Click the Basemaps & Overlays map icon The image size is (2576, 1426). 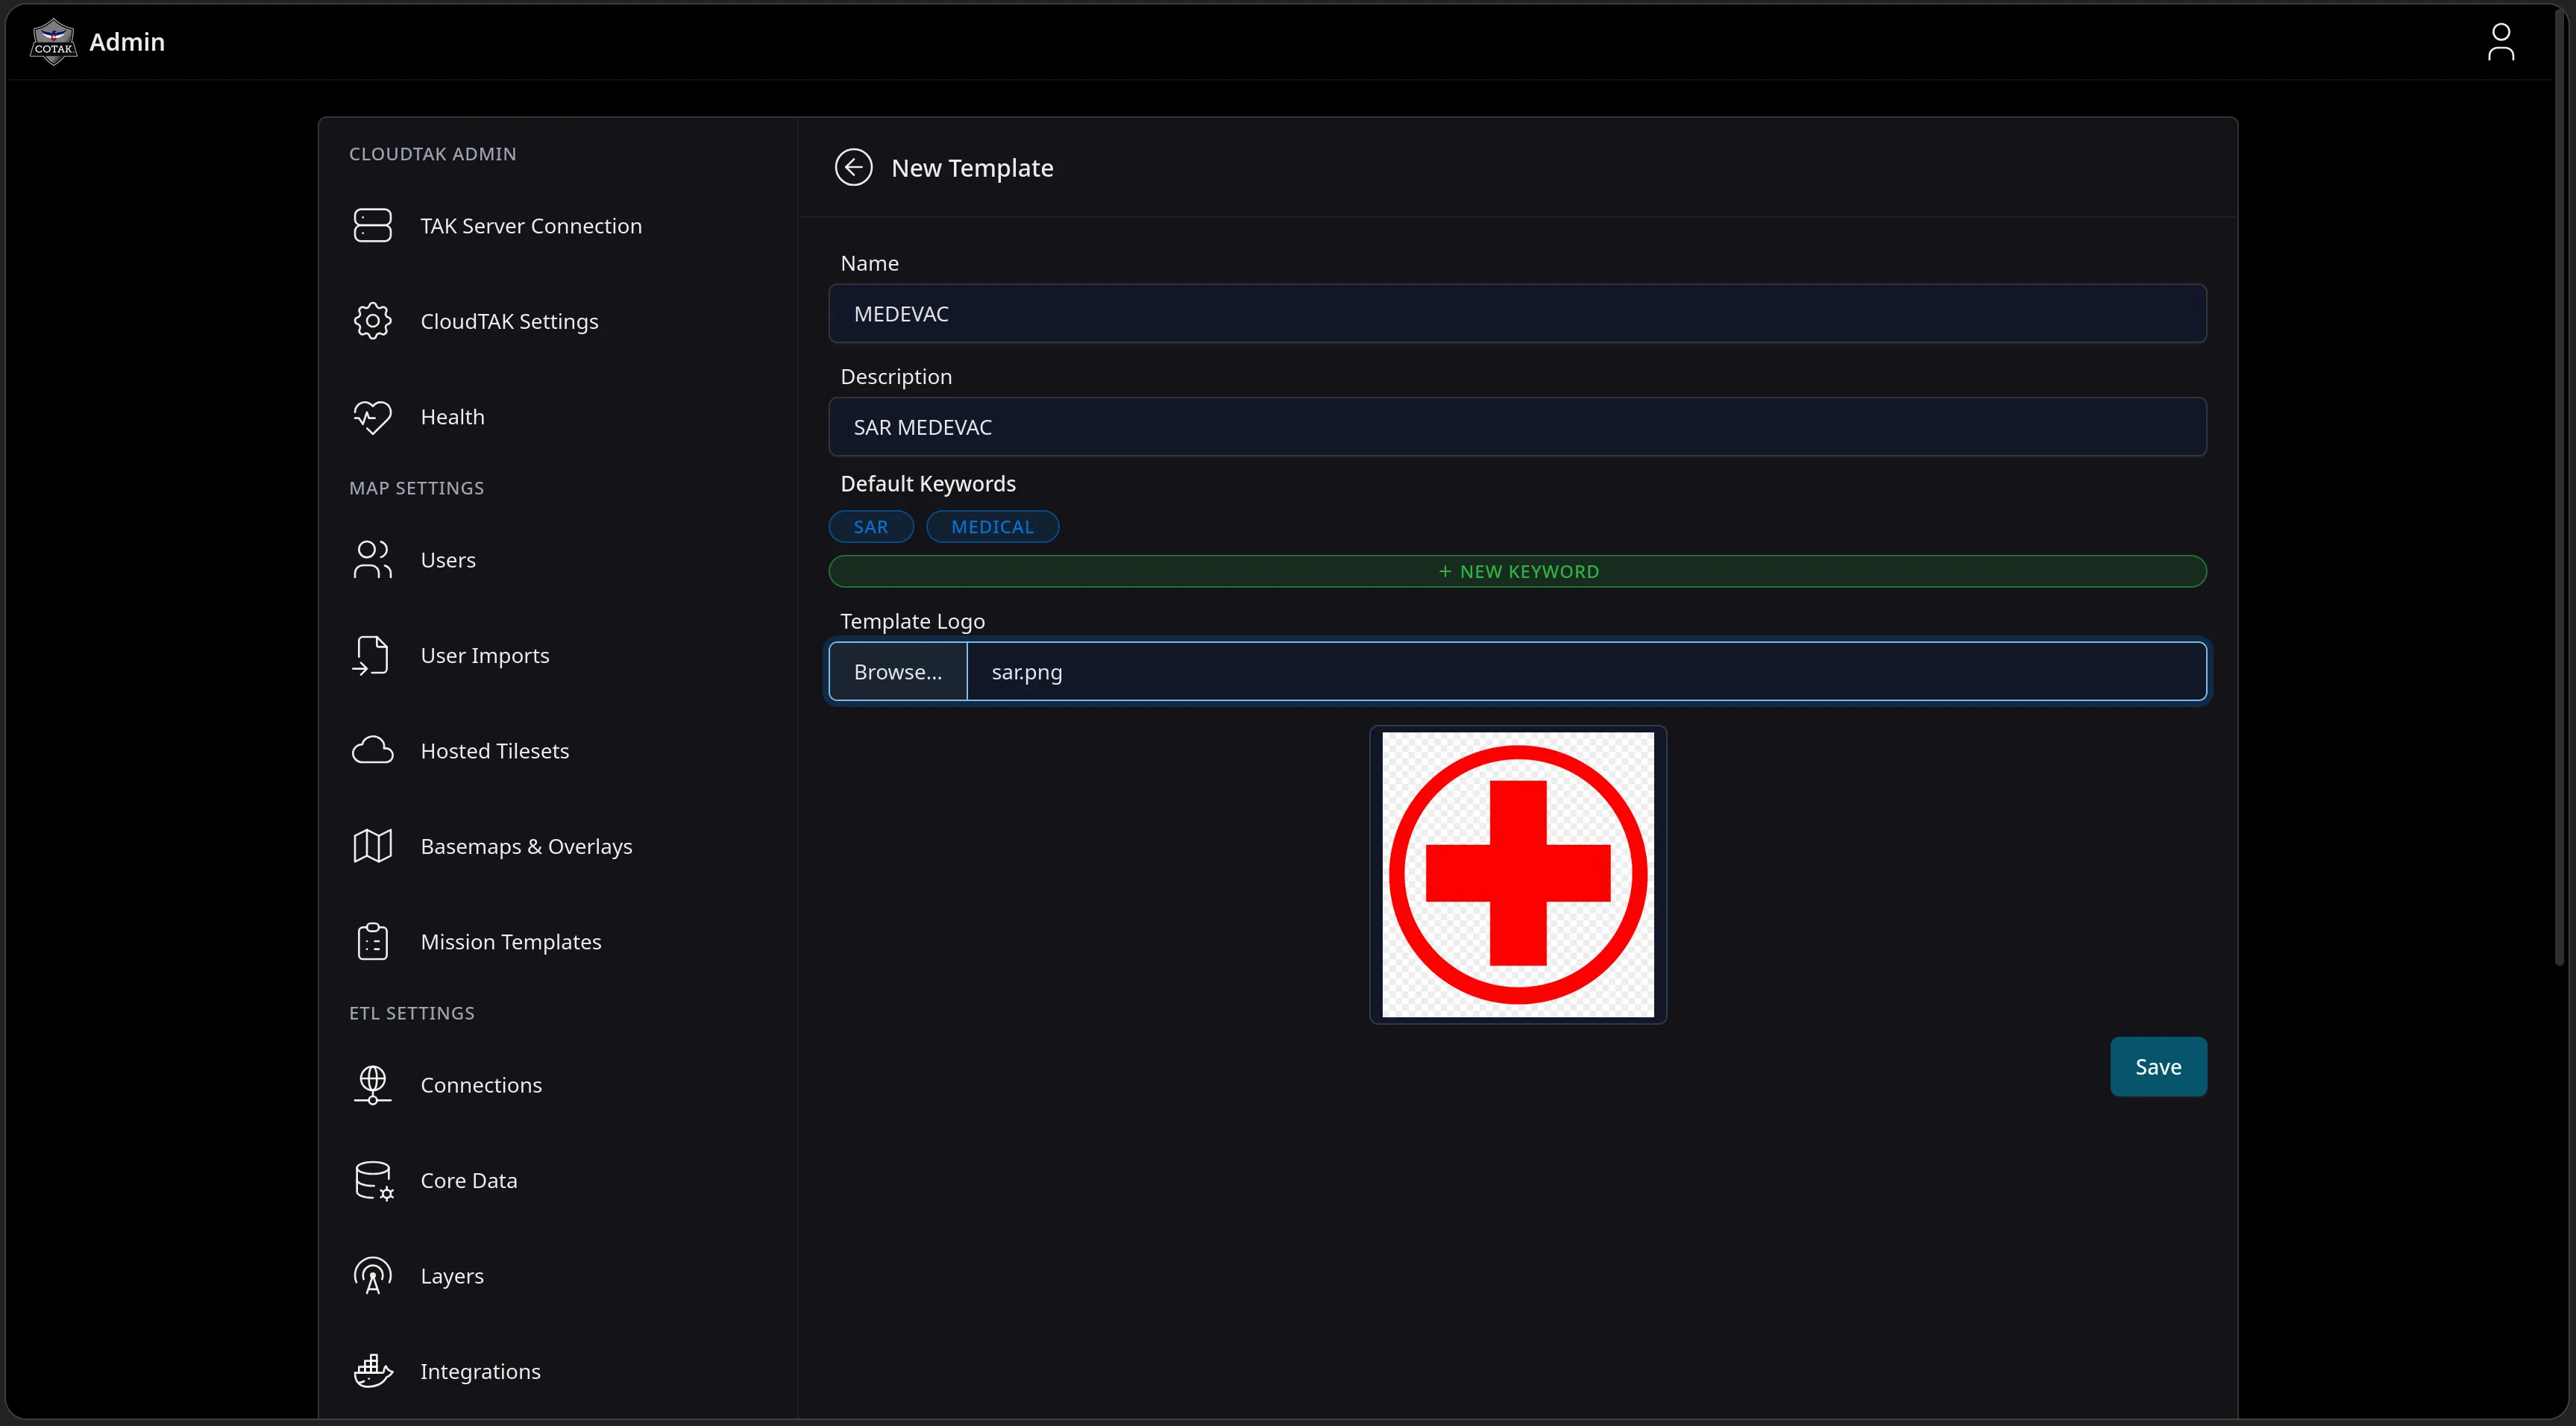coord(372,846)
